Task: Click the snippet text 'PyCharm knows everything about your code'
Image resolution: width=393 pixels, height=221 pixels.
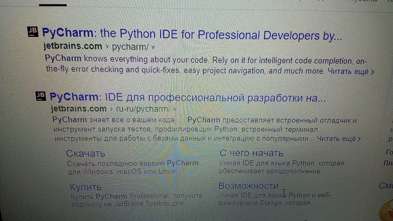Action: 127,59
